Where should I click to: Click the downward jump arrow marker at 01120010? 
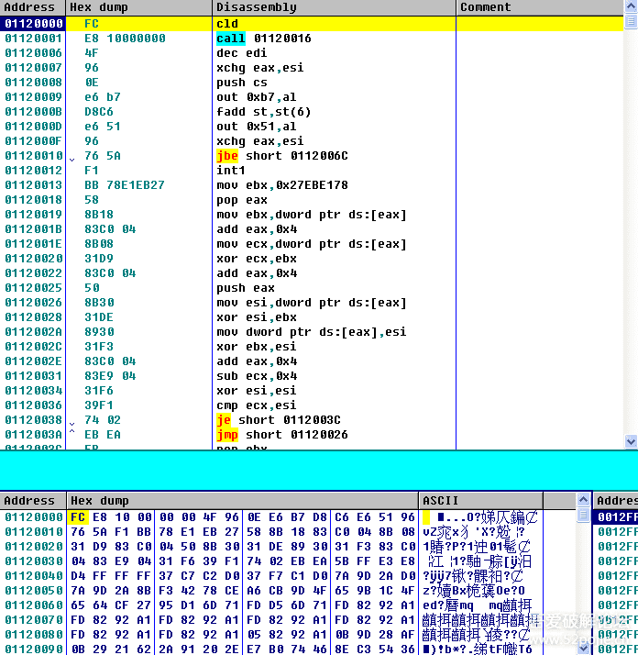[x=71, y=157]
